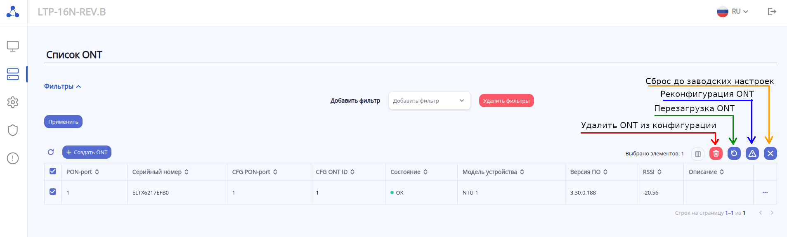Click the reboot ONT circular arrow icon
787x237 pixels.
pos(734,153)
